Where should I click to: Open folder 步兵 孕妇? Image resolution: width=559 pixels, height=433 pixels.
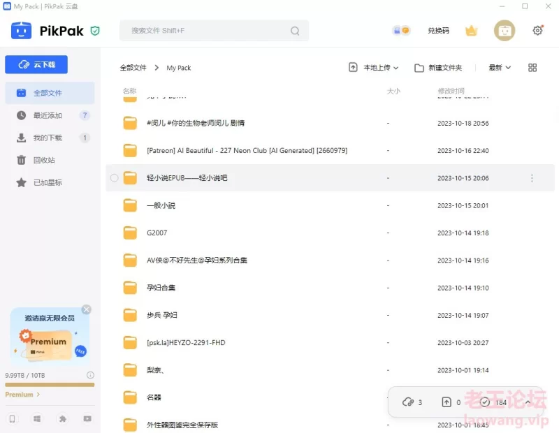(x=162, y=315)
